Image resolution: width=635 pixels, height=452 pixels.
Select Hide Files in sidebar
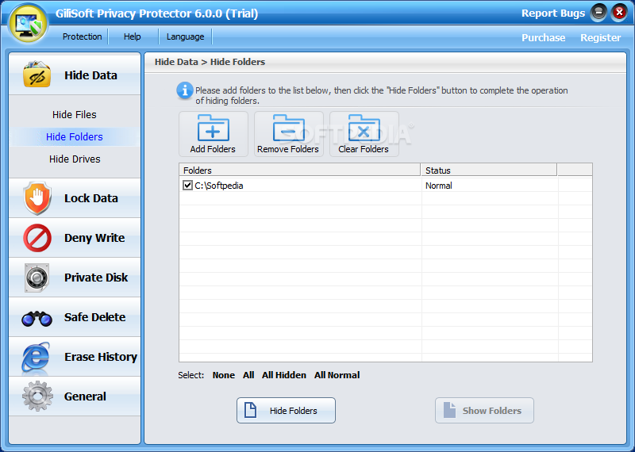(75, 114)
